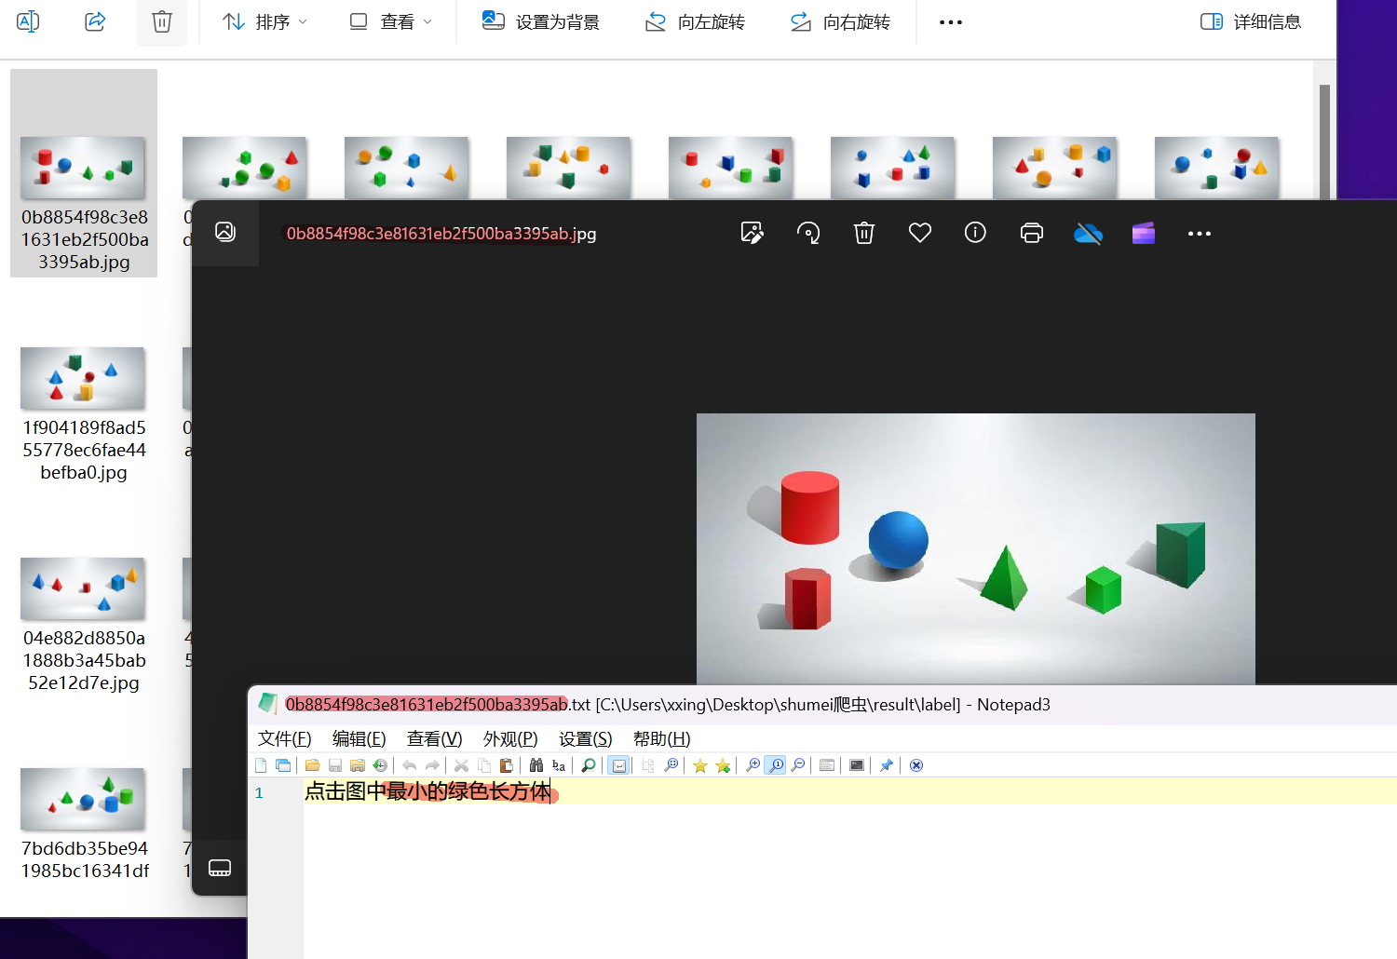
Task: Open the Photos three-dot See more menu
Action: click(1200, 234)
